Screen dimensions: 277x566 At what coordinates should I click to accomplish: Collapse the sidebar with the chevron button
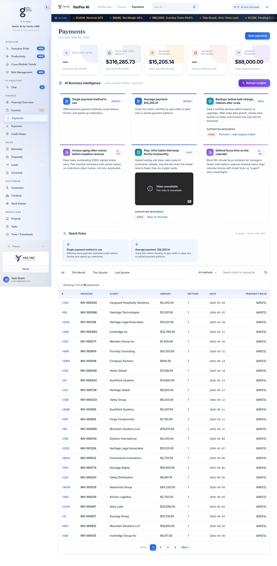tap(47, 7)
